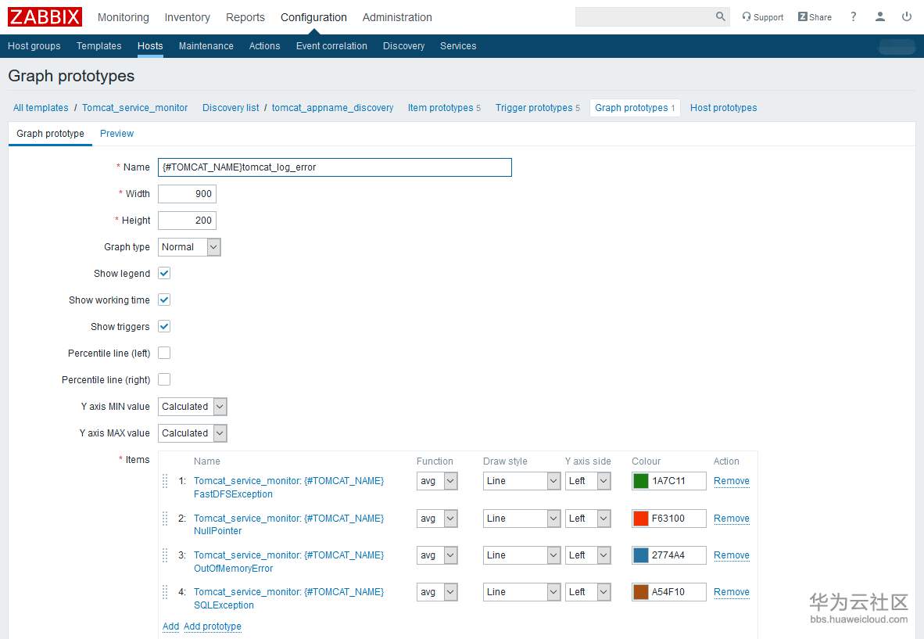The width and height of the screenshot is (924, 639).
Task: Remove the NullPointer item
Action: coord(731,518)
